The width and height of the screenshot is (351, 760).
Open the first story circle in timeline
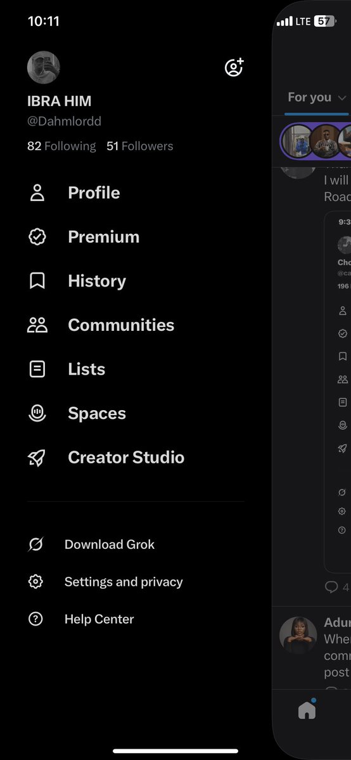(297, 141)
